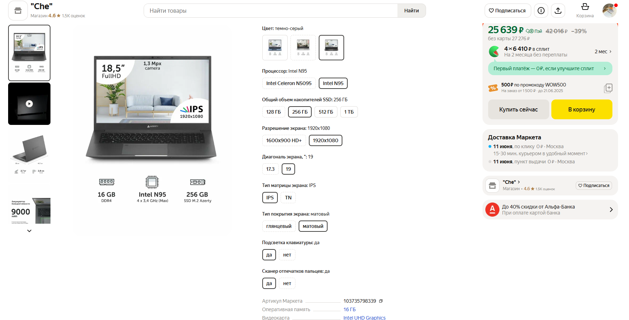Open the Alfa-Bank discount offer
The image size is (629, 320).
[x=550, y=210]
